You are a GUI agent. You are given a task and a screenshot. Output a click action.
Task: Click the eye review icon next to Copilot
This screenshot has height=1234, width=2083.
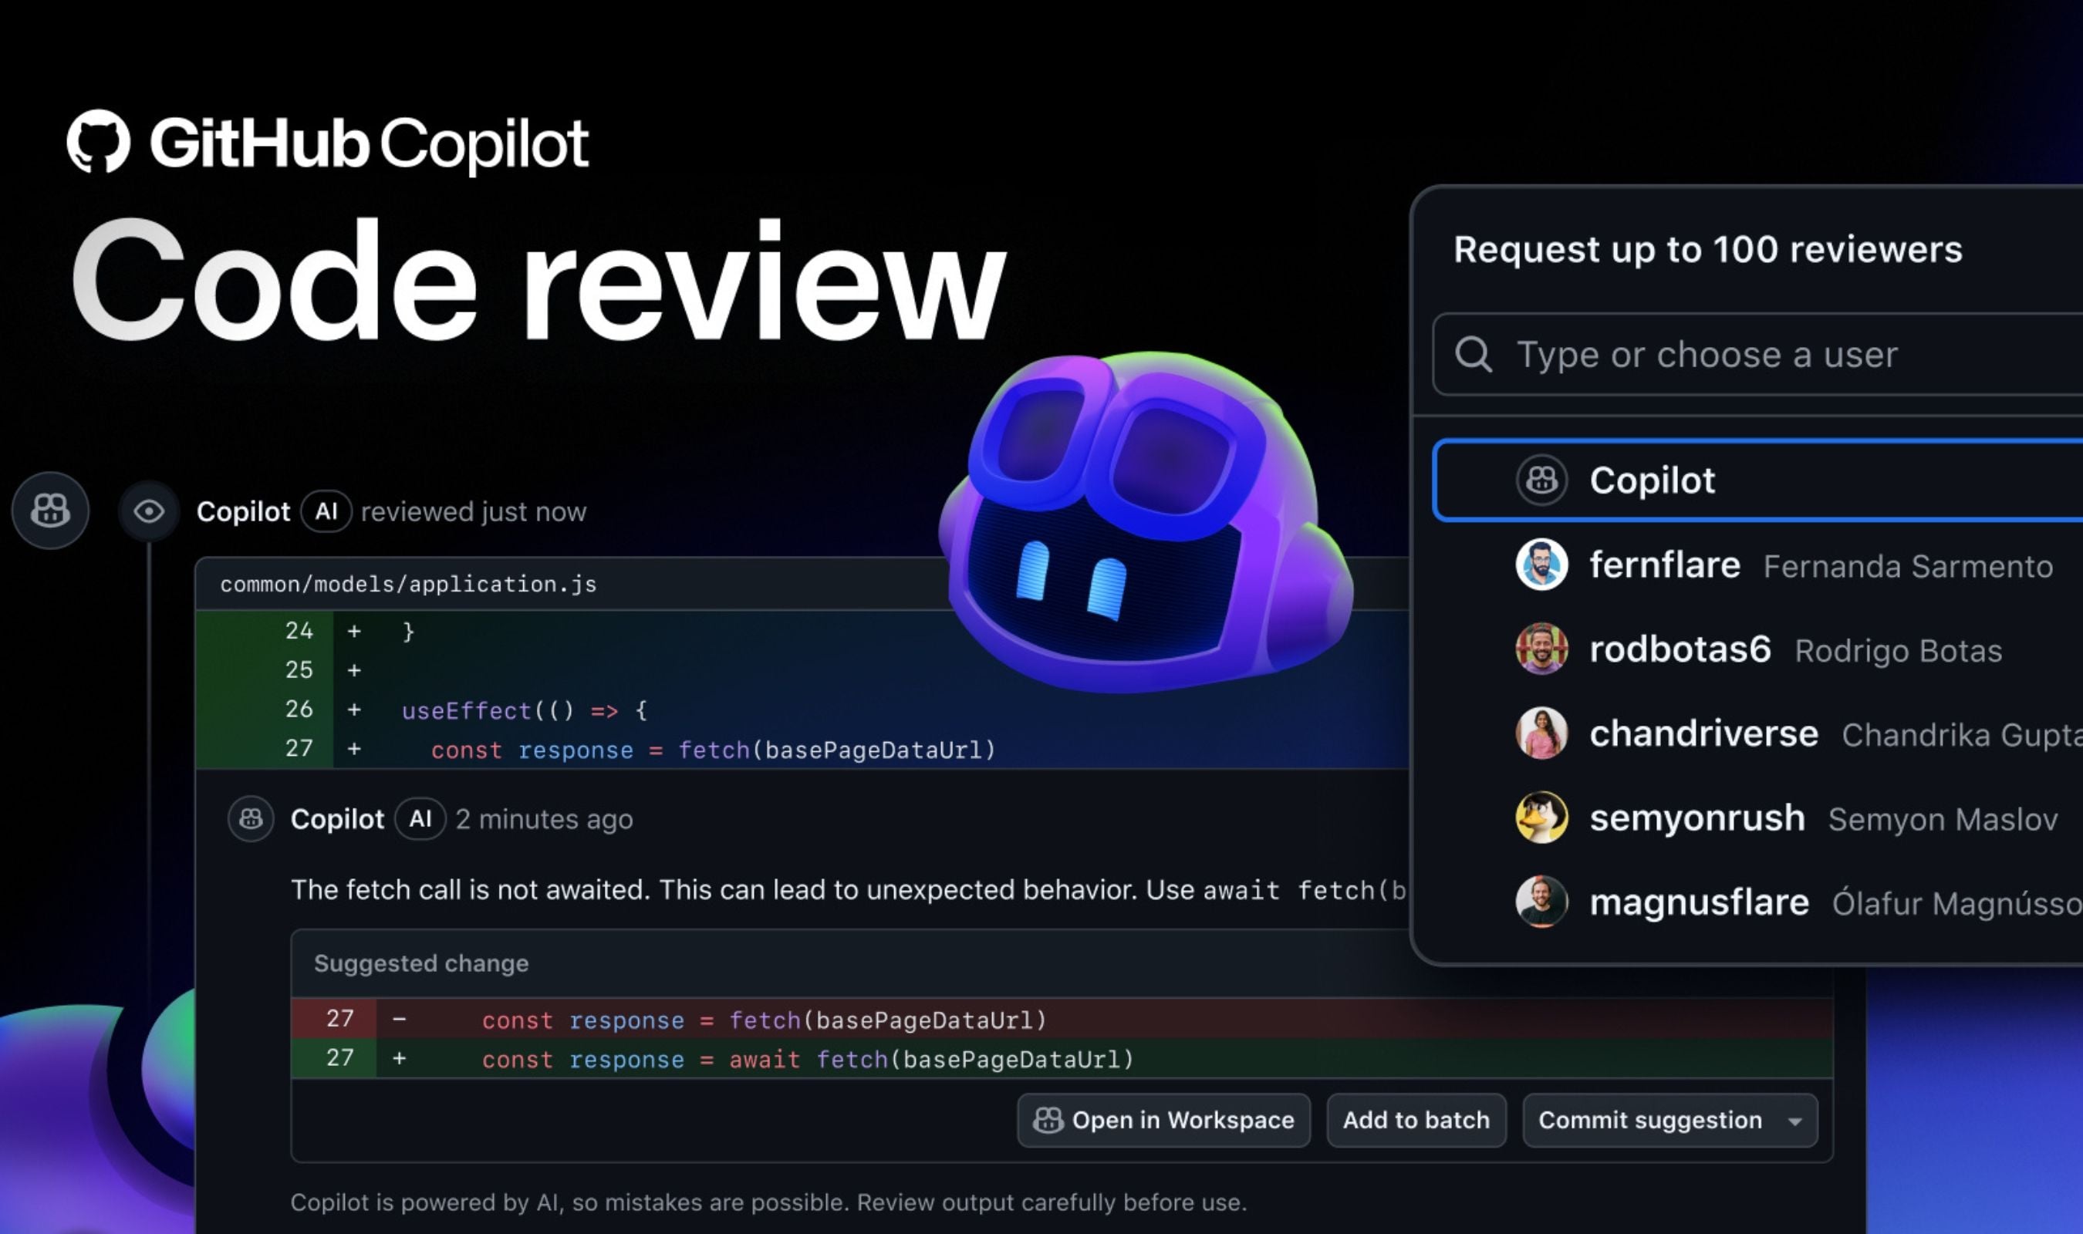[x=148, y=510]
